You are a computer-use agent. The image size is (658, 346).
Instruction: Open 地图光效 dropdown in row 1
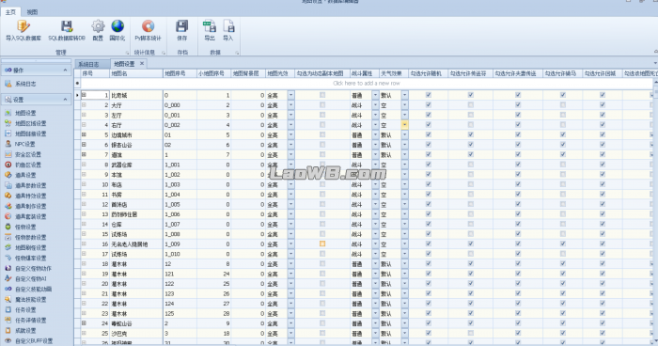click(290, 95)
